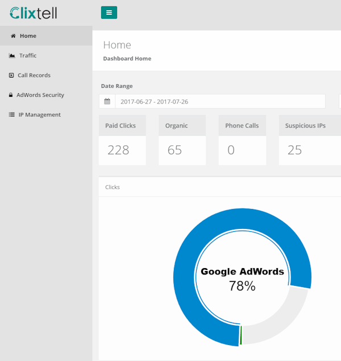This screenshot has width=341, height=361.
Task: Click the lock icon beside AdWords Security
Action: point(11,95)
